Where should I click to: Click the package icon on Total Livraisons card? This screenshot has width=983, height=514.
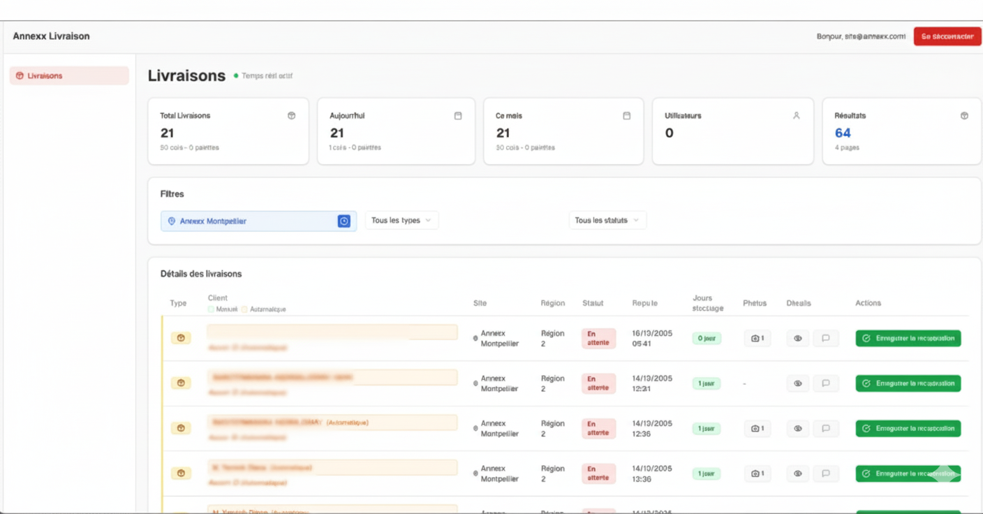[291, 116]
